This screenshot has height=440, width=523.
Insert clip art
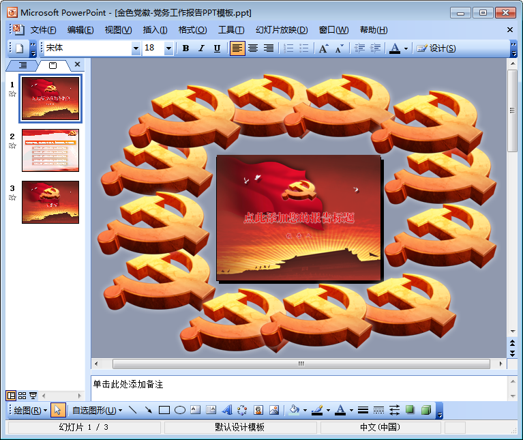click(x=258, y=410)
